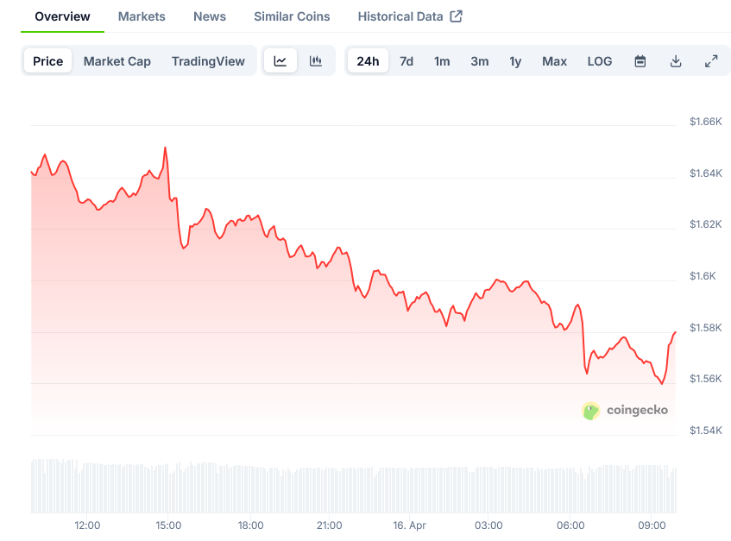Open the Similar Coins tab
The image size is (731, 541).
[x=292, y=16]
